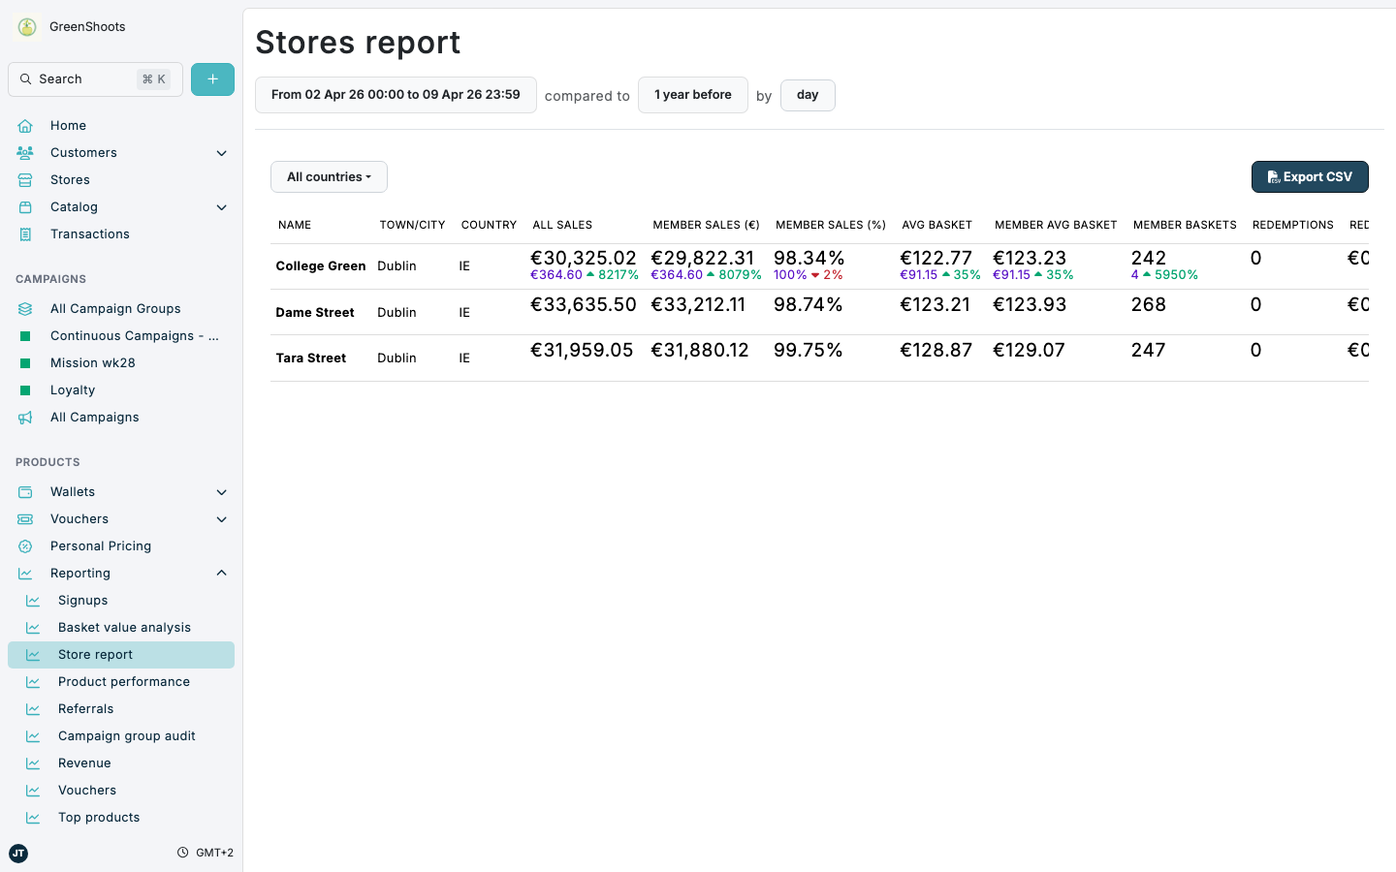1396x872 pixels.
Task: Open the All countries filter dropdown
Action: pyautogui.click(x=329, y=176)
